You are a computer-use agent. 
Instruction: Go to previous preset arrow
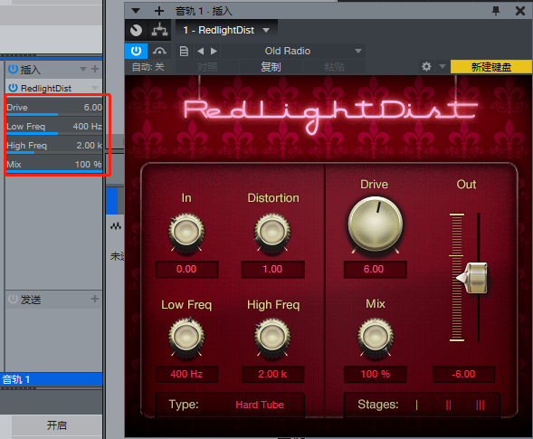point(201,52)
